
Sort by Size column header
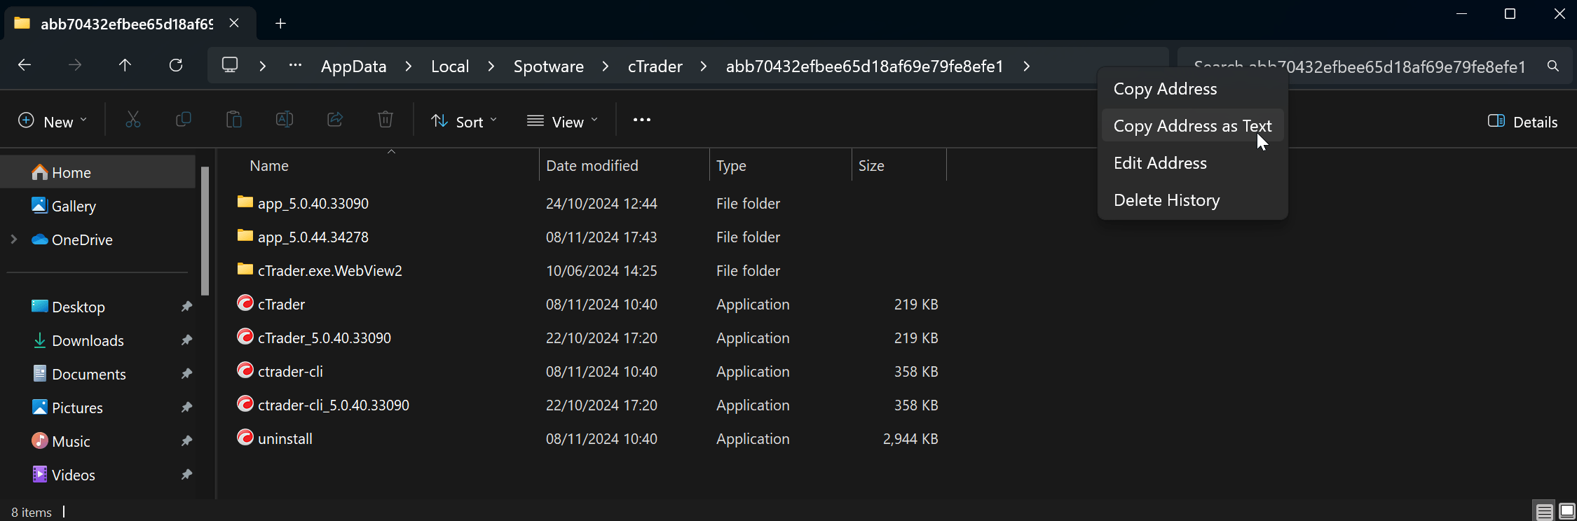pos(871,166)
